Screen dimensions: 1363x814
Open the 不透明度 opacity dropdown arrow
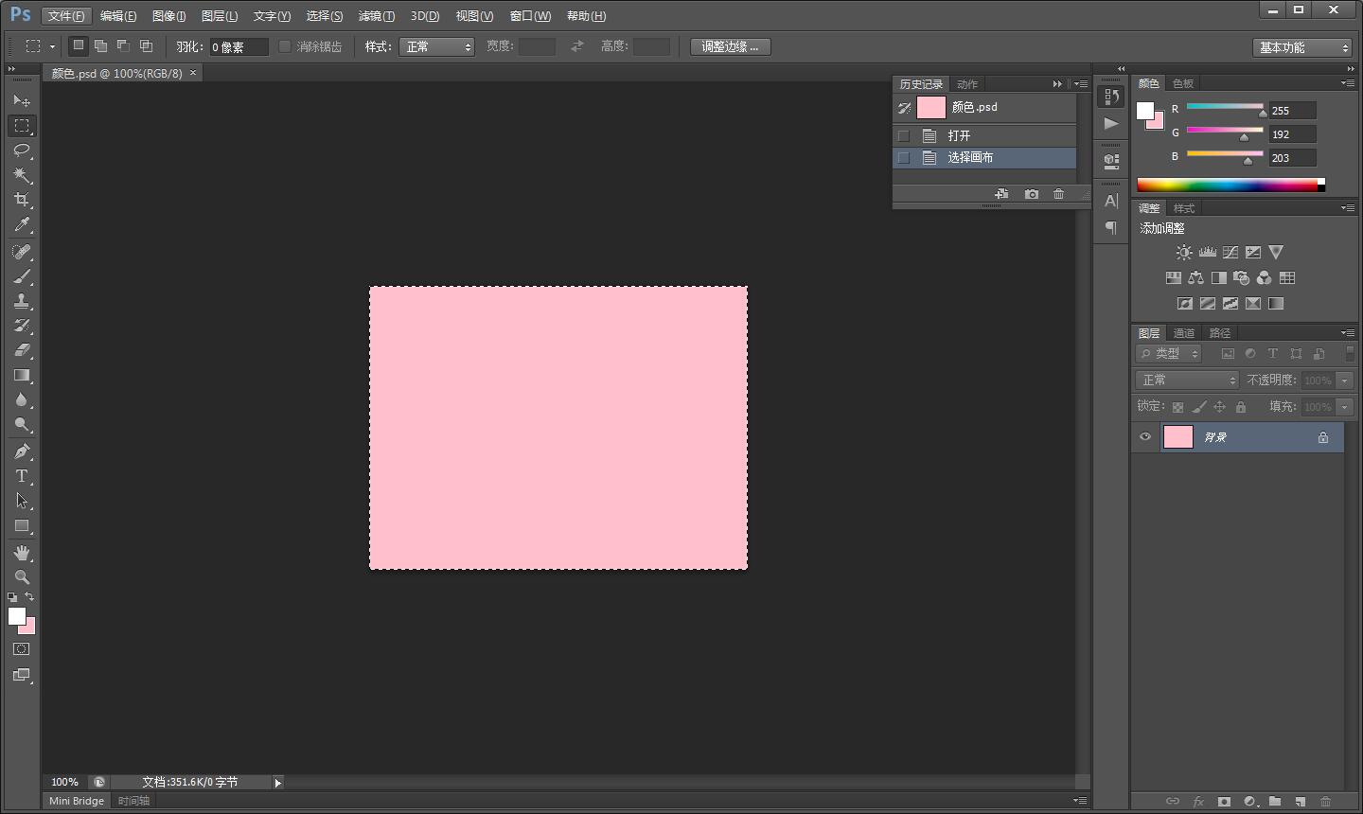(1344, 380)
